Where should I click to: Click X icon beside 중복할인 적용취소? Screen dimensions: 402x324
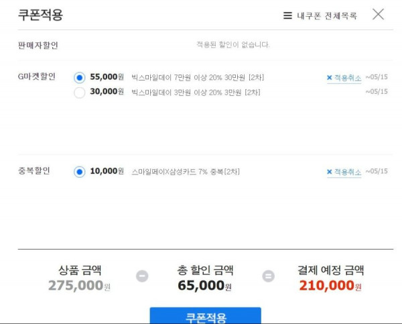330,172
